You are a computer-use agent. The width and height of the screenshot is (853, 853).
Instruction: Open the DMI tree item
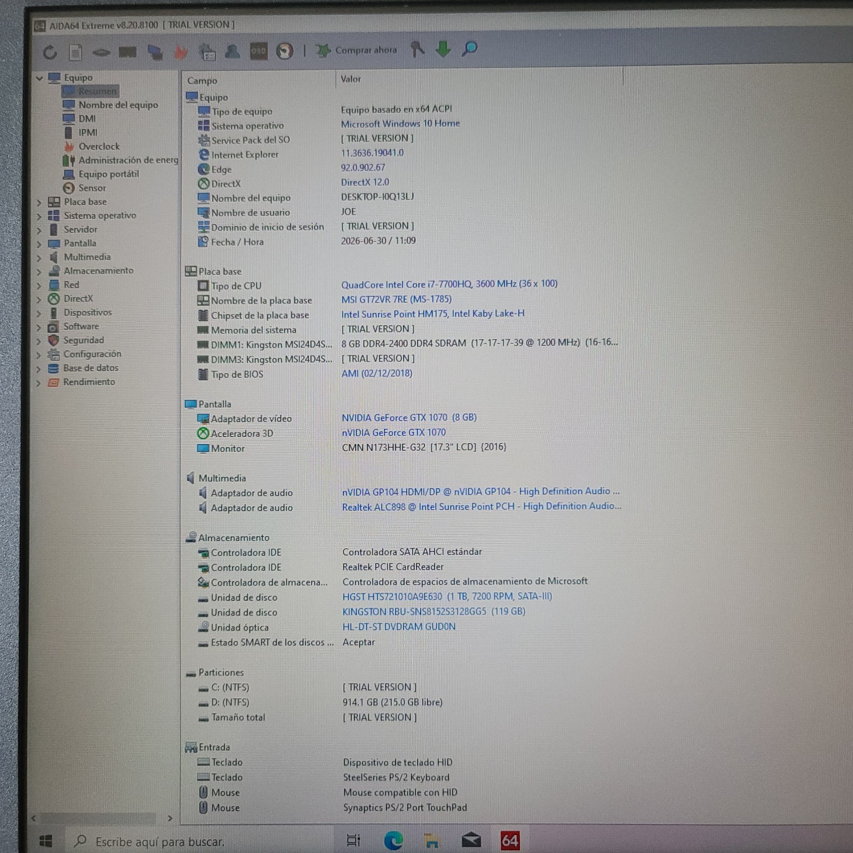87,119
